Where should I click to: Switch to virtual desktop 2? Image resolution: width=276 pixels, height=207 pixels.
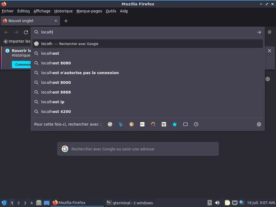click(x=19, y=203)
